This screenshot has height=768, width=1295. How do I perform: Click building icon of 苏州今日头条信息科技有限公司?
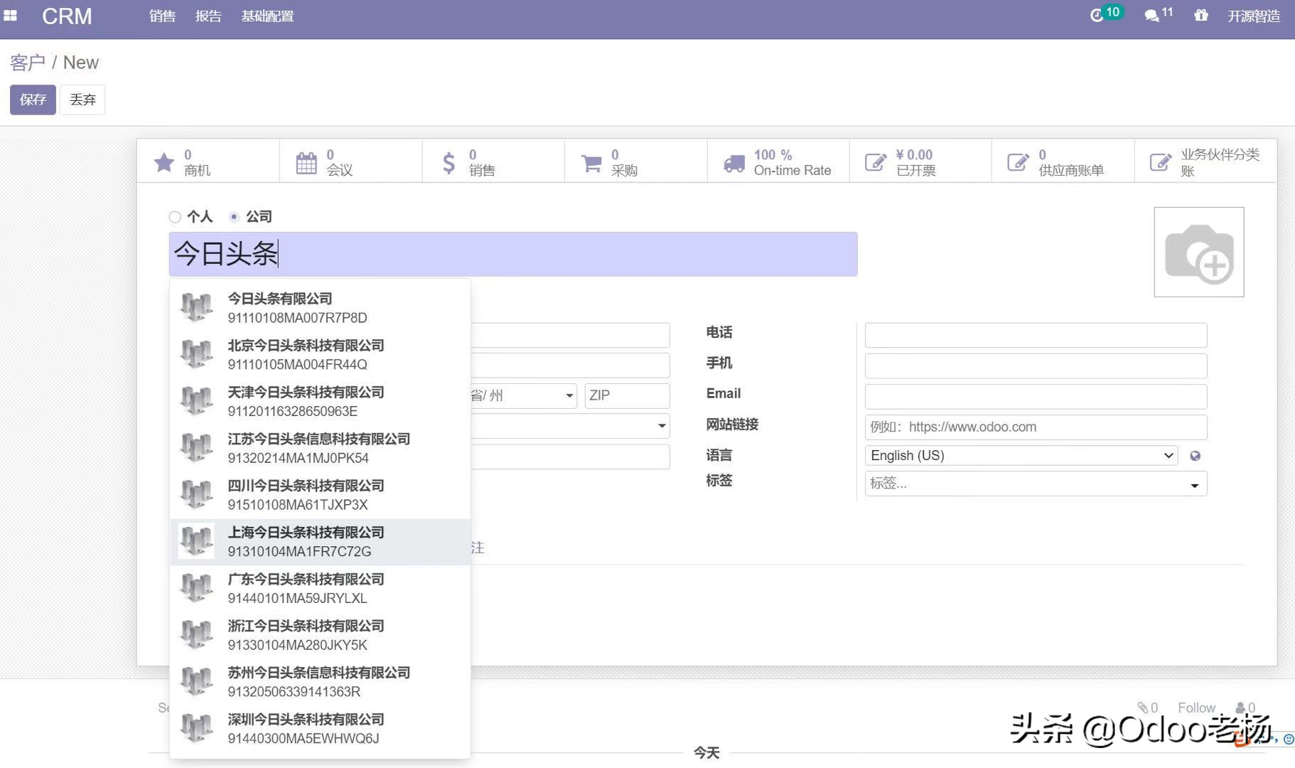pyautogui.click(x=196, y=681)
